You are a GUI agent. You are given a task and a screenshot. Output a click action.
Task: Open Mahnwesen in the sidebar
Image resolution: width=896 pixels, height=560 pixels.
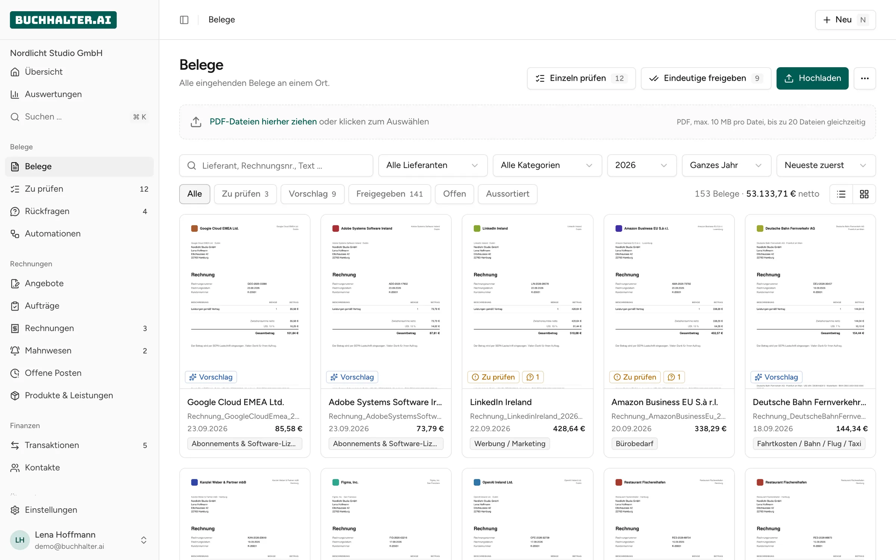tap(79, 351)
